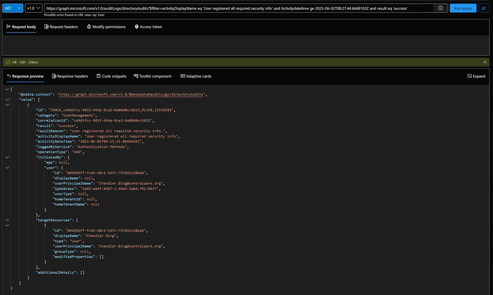Click the green success check icon
The height and width of the screenshot is (295, 493).
(x=8, y=62)
